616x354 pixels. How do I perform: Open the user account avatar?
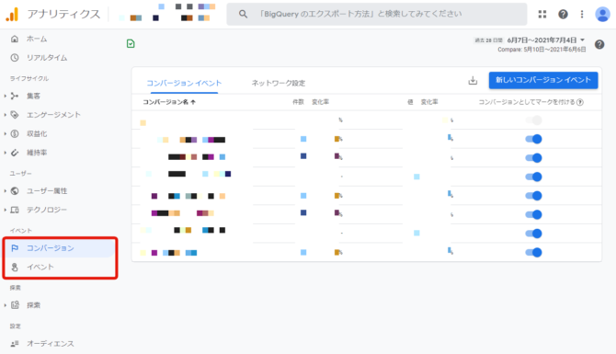tap(602, 14)
